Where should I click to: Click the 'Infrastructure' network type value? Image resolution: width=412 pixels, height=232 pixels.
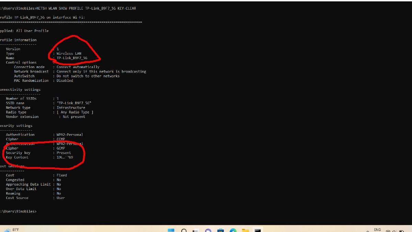coord(71,108)
